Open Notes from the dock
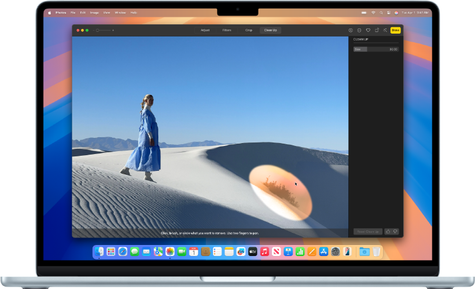475x289 pixels. tap(229, 251)
